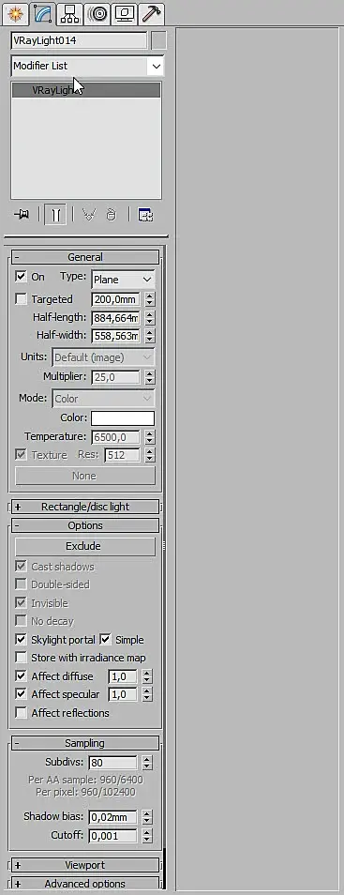
Task: Click the Subdivs value field
Action: click(113, 763)
